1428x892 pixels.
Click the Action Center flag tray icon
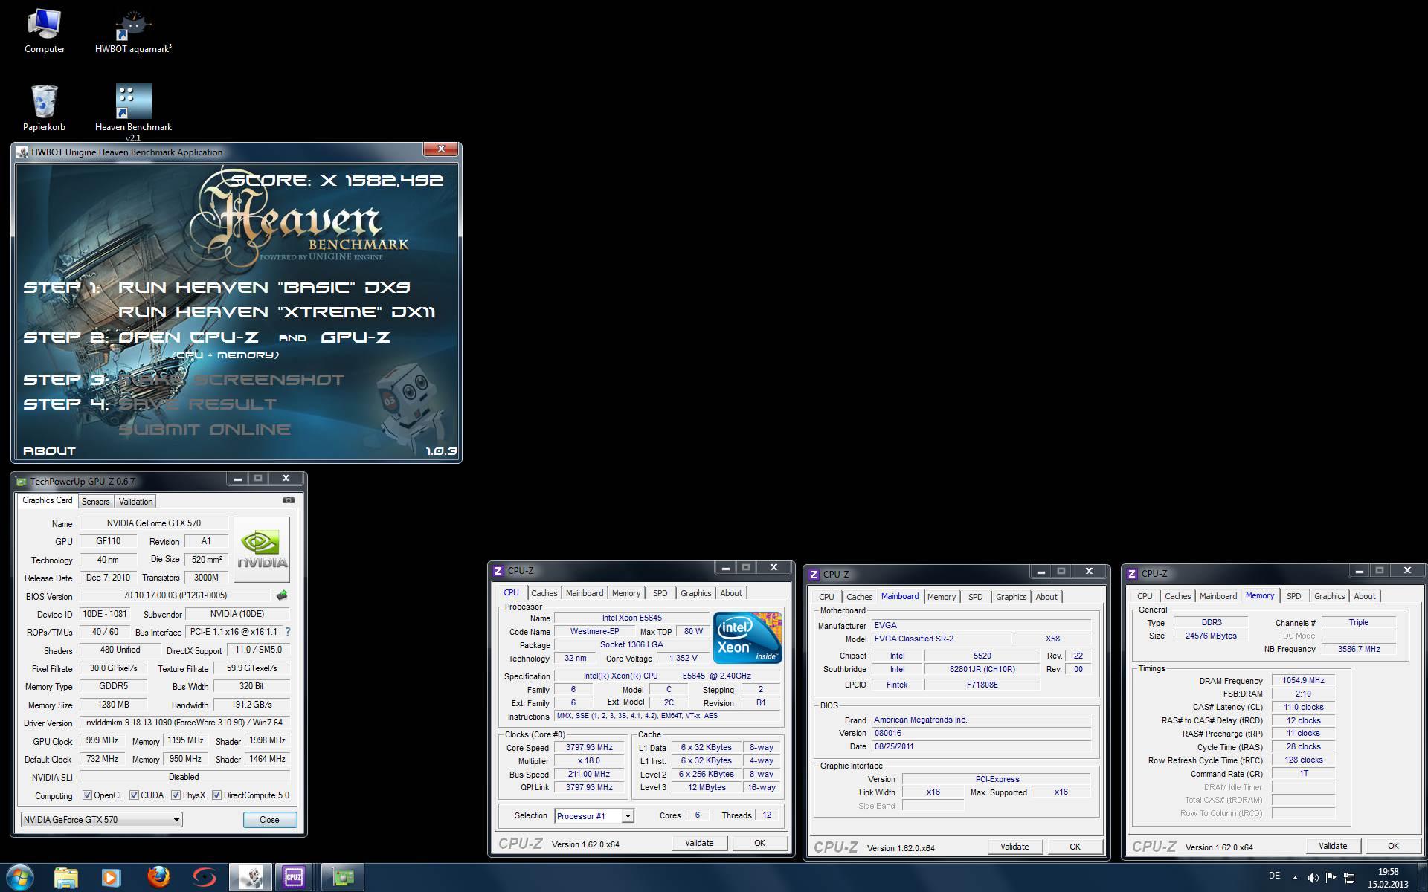1331,878
